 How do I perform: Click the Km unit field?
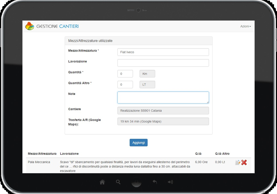coord(147,74)
